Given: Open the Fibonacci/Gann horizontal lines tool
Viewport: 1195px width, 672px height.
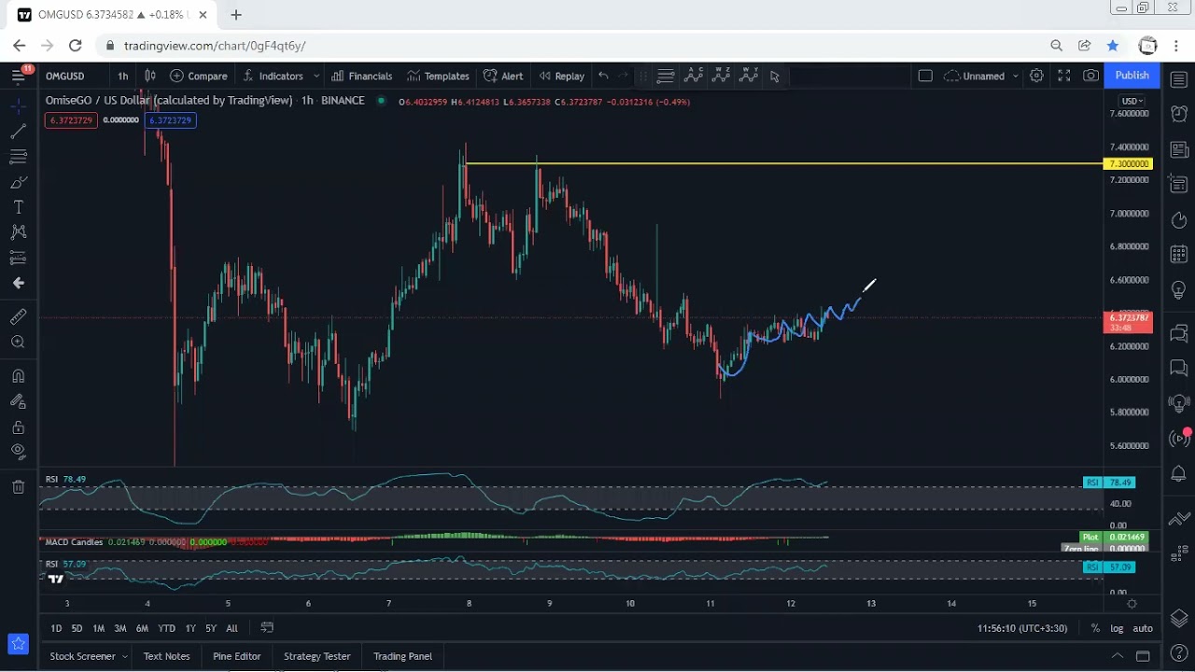Looking at the screenshot, I should click(x=18, y=157).
